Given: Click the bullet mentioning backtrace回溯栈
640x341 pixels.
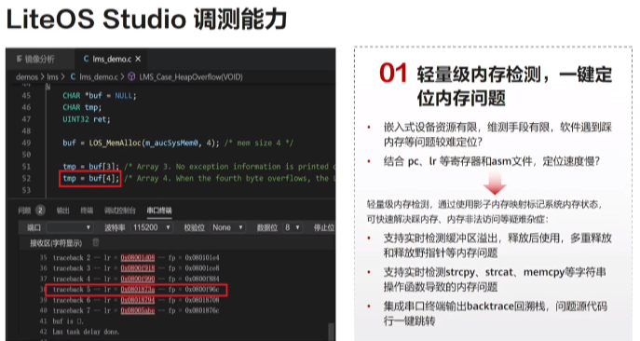Looking at the screenshot, I should pos(496,313).
